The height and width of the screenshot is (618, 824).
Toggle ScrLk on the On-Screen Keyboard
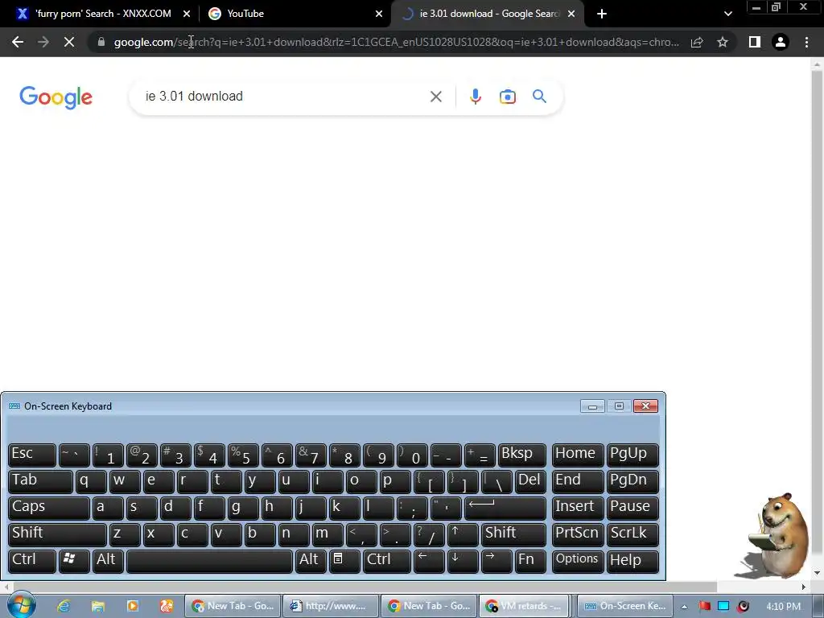point(632,534)
